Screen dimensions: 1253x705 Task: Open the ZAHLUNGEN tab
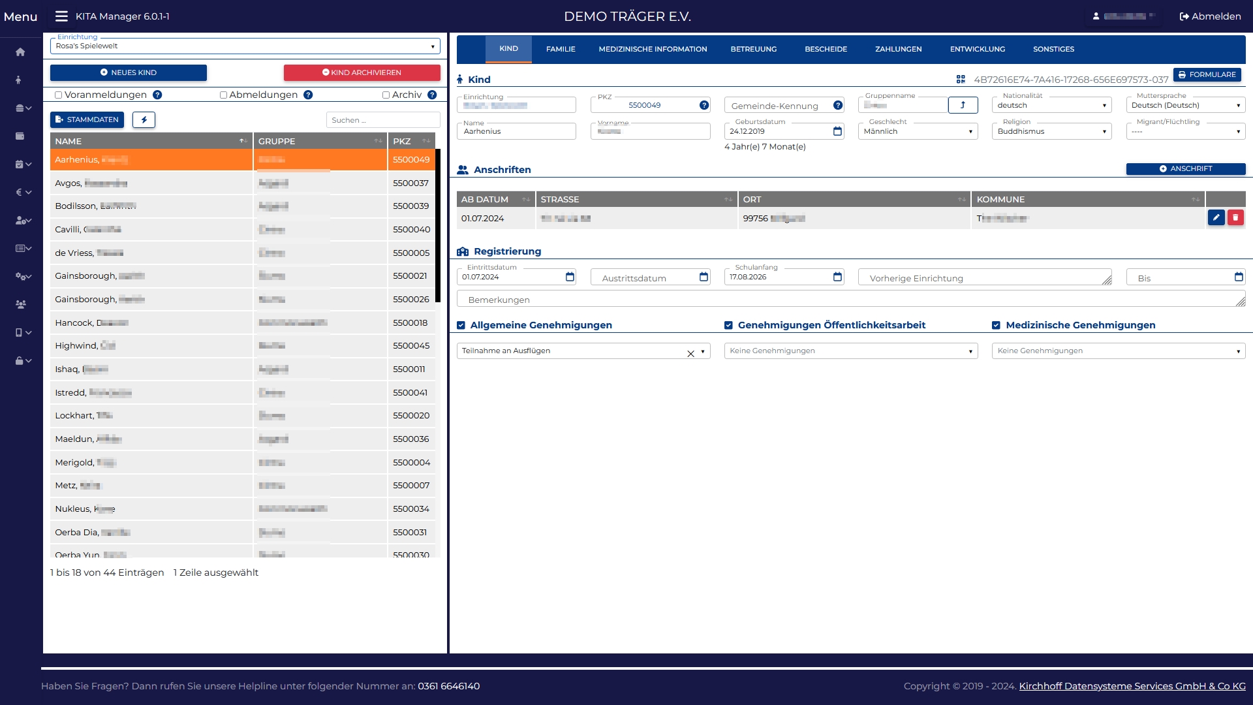coord(898,50)
